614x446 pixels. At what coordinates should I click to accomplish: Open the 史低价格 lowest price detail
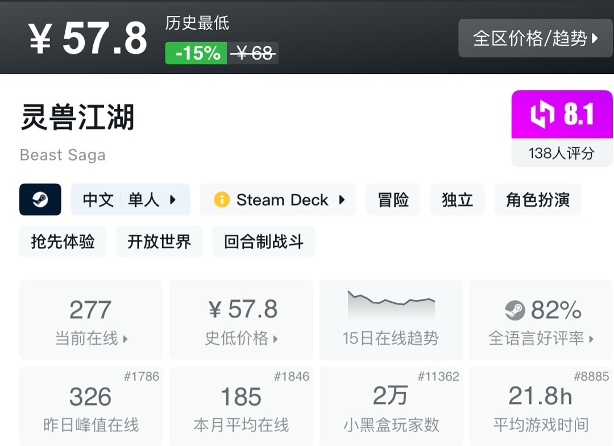click(241, 339)
